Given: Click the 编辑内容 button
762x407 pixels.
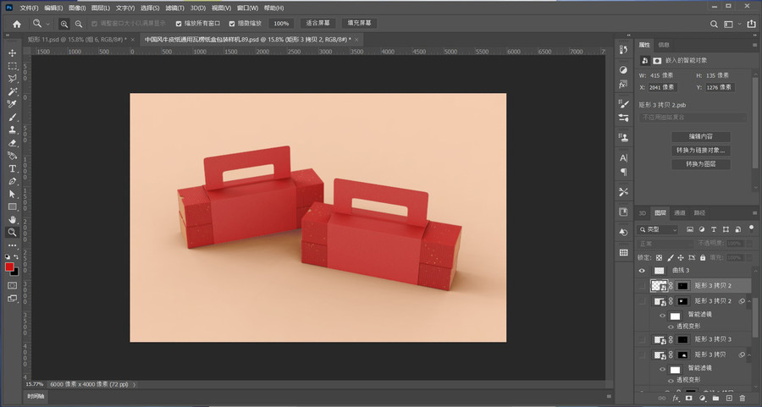Looking at the screenshot, I should tap(701, 136).
